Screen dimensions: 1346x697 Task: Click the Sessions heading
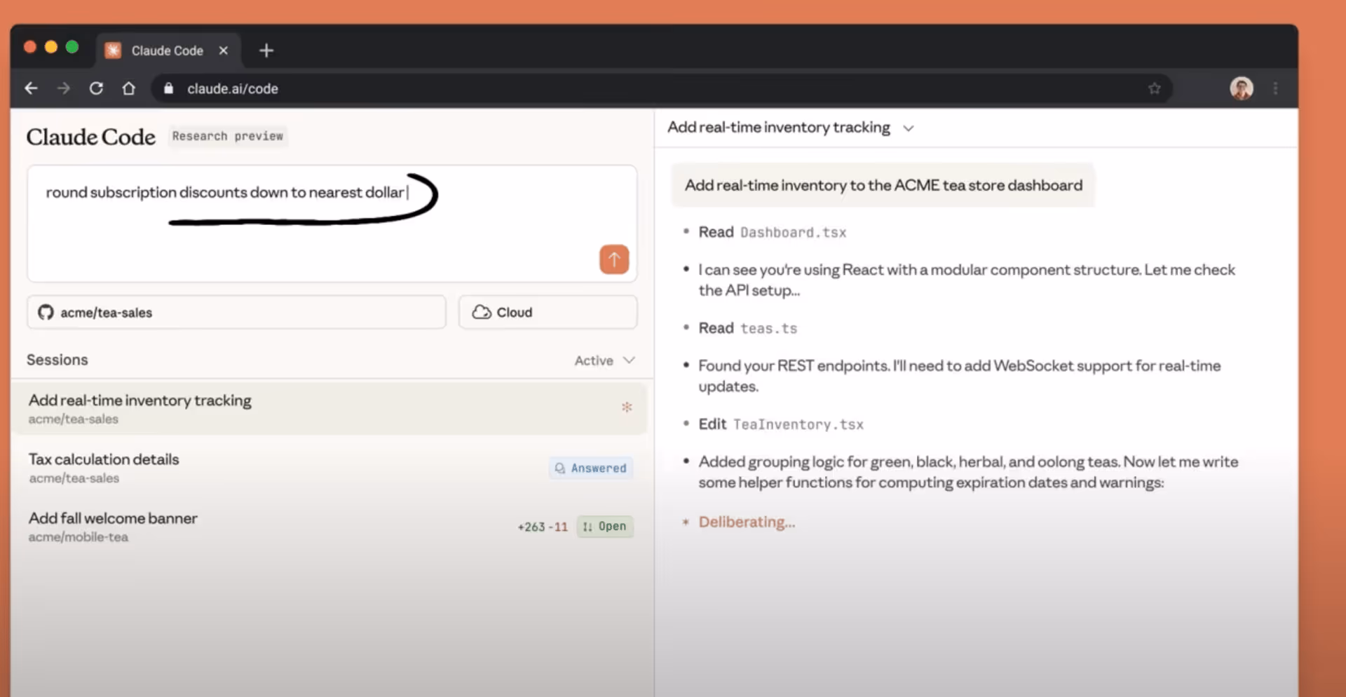pyautogui.click(x=57, y=360)
